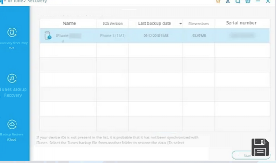Image resolution: width=276 pixels, height=163 pixels.
Task: Open the shopping cart icon in the title bar
Action: click(x=218, y=1)
